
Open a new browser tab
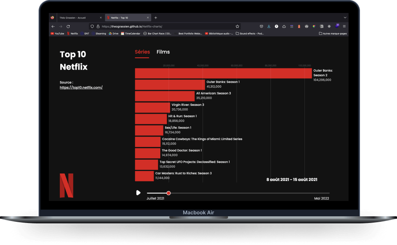pyautogui.click(x=156, y=18)
